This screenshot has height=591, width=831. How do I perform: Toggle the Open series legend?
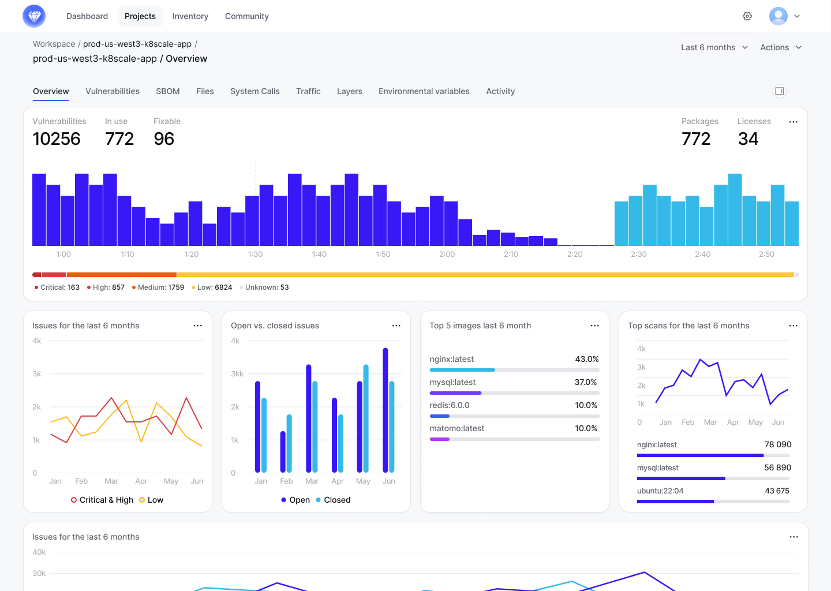pos(295,500)
